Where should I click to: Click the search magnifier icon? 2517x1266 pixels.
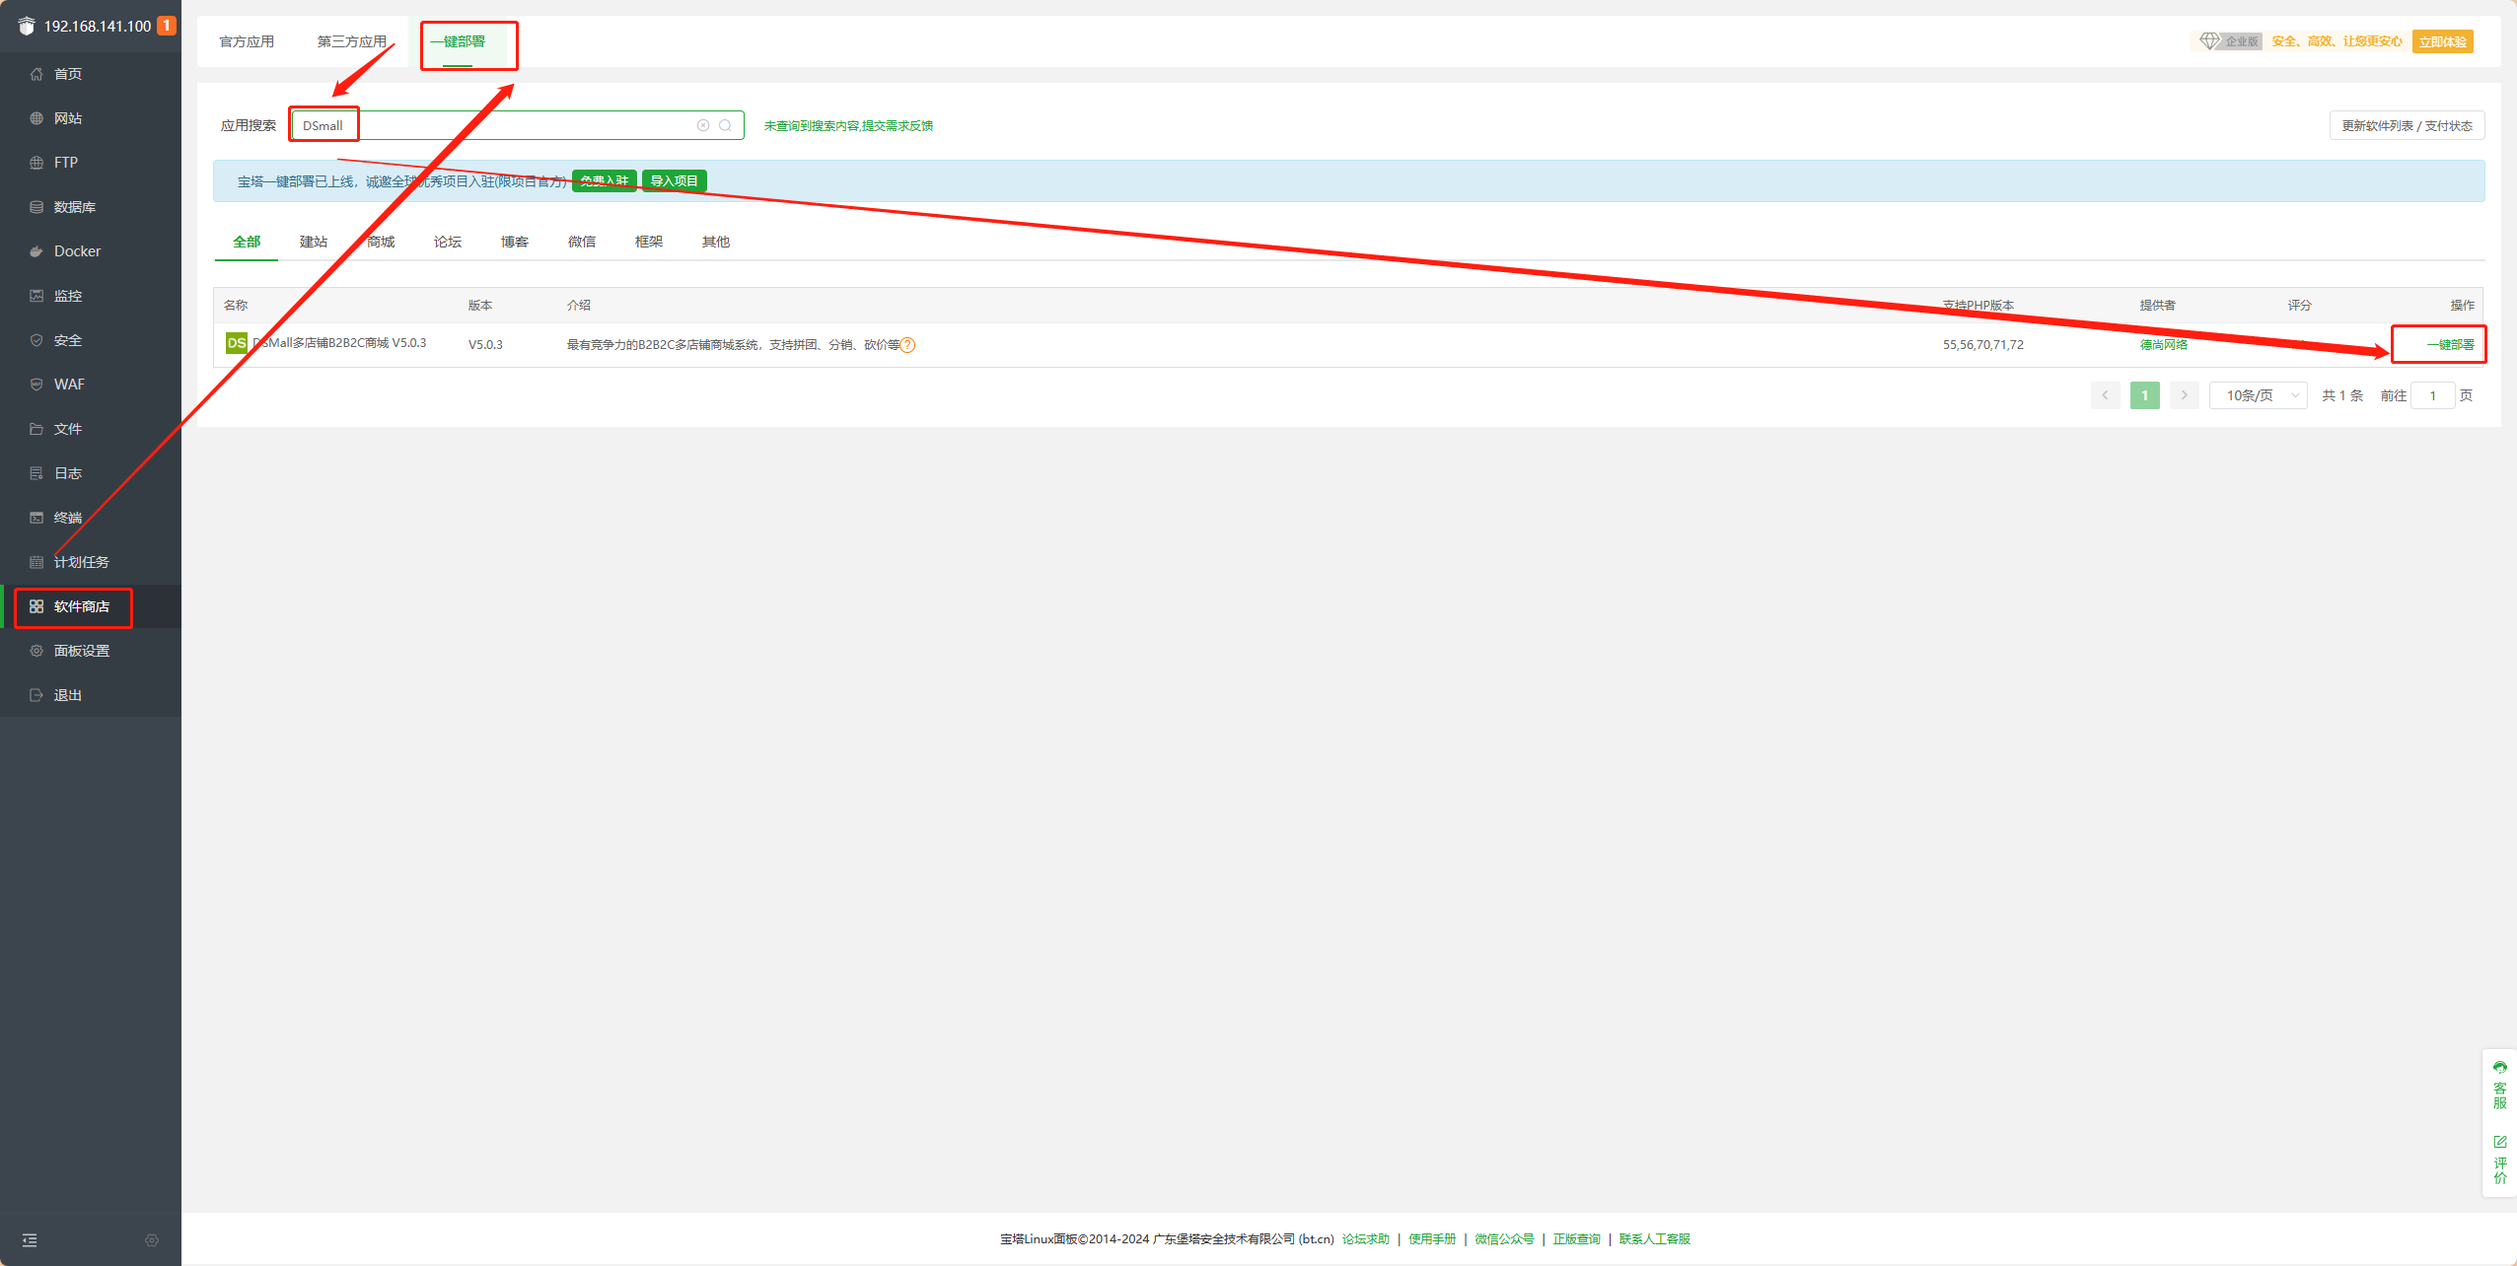[x=725, y=125]
